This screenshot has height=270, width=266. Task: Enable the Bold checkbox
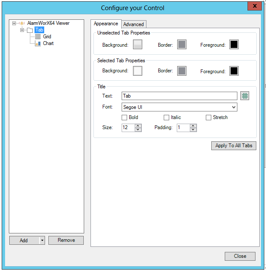point(125,118)
